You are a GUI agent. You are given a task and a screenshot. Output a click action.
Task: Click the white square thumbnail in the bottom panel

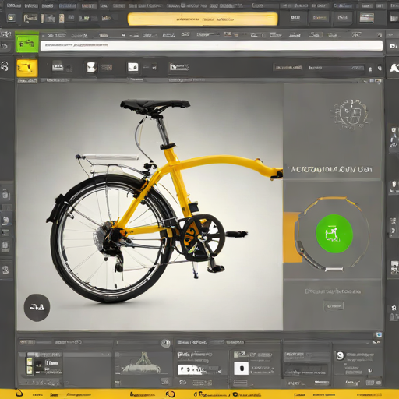[241, 369]
